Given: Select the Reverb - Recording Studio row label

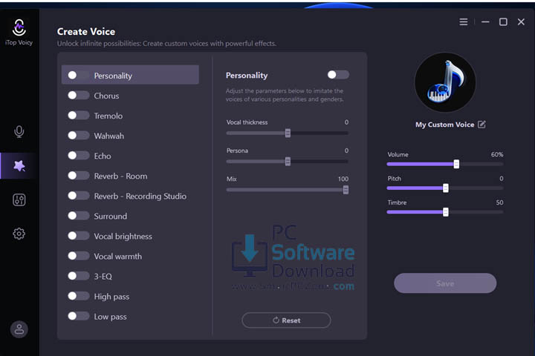Looking at the screenshot, I should coord(140,197).
